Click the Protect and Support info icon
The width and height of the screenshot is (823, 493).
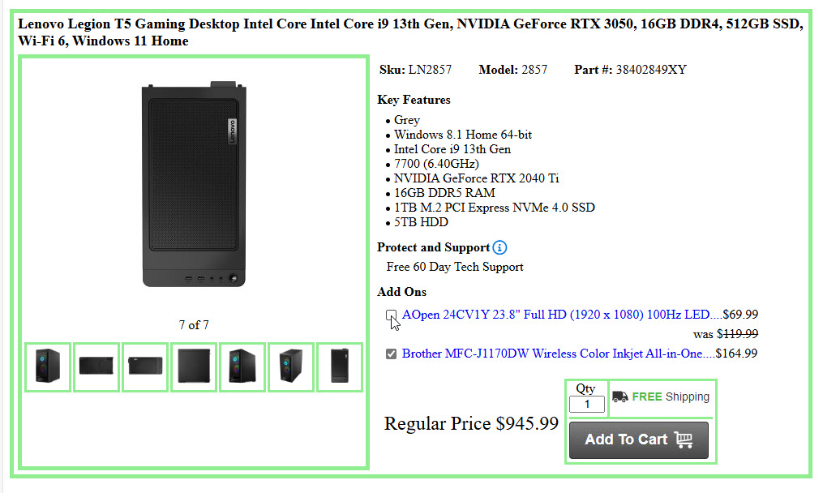tap(499, 247)
